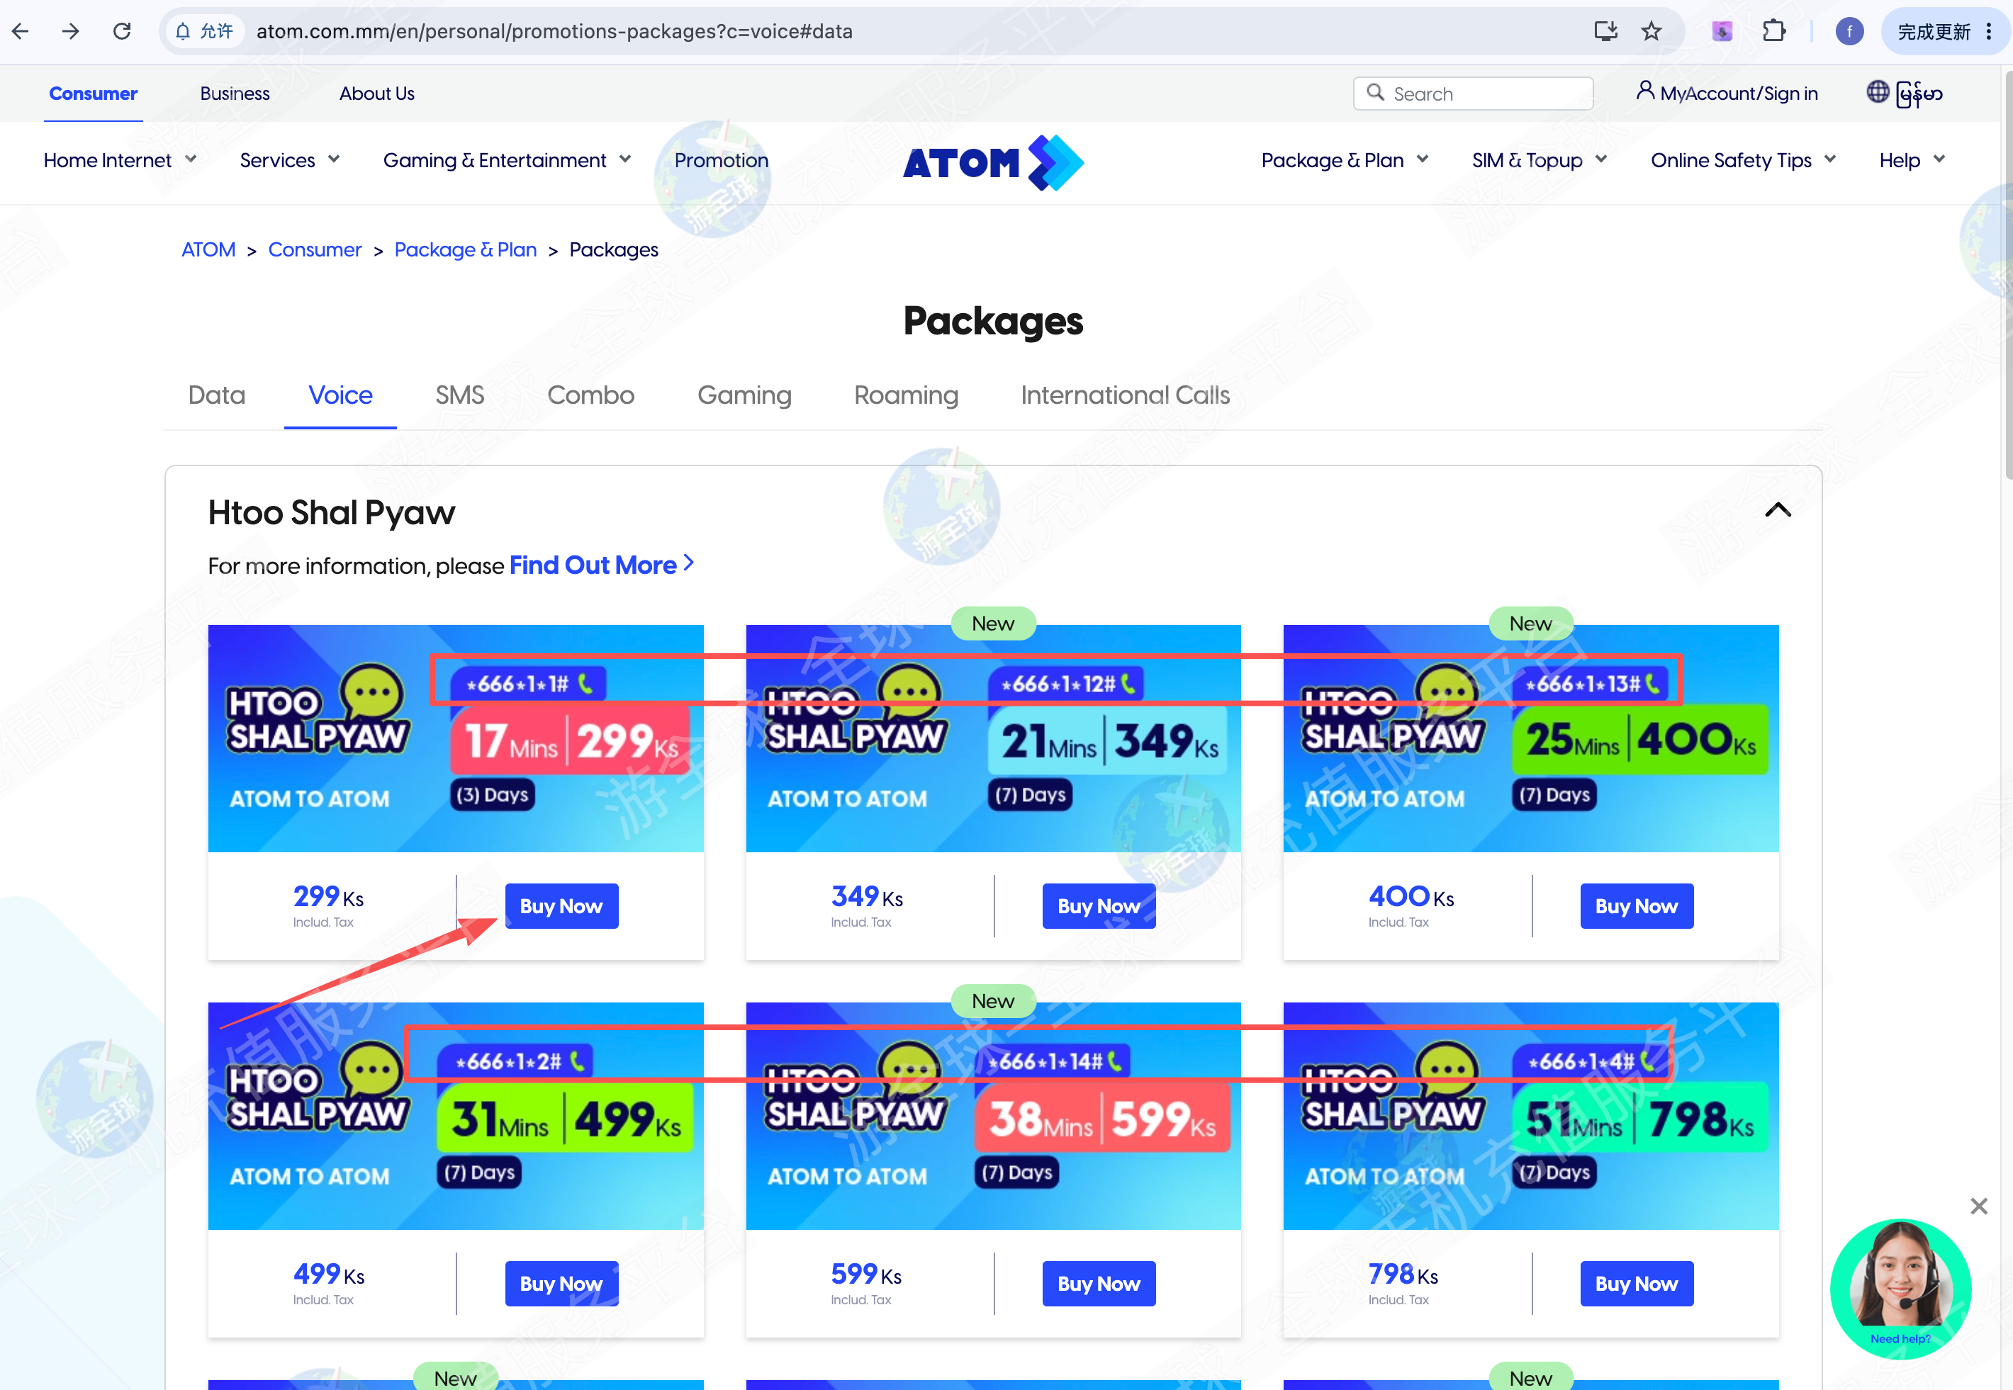Reload the page with the refresh icon
The height and width of the screenshot is (1390, 2013).
coord(122,31)
